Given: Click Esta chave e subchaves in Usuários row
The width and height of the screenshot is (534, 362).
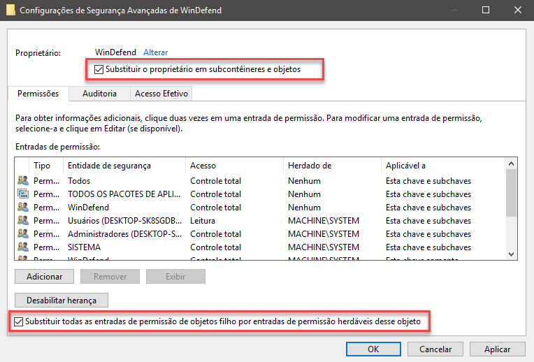Looking at the screenshot, I should pos(428,221).
